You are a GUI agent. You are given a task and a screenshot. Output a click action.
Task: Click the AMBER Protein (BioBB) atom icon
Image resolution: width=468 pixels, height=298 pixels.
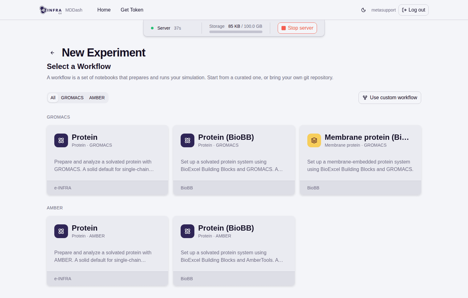(x=188, y=231)
